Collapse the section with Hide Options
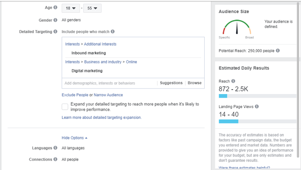This screenshot has width=301, height=170. pyautogui.click(x=75, y=138)
